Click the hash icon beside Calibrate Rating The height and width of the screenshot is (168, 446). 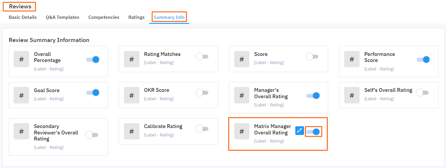tap(132, 132)
